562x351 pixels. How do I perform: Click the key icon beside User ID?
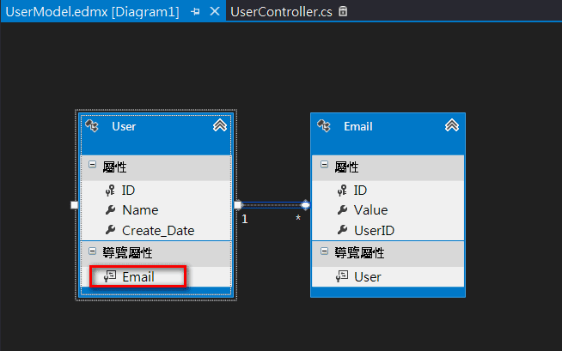[x=109, y=190]
